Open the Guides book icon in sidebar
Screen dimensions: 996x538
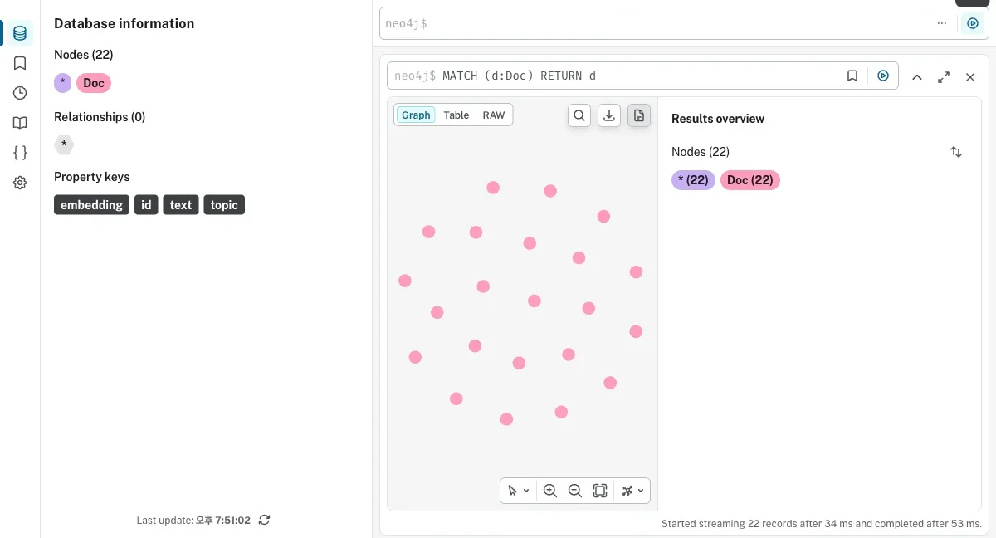click(x=20, y=123)
